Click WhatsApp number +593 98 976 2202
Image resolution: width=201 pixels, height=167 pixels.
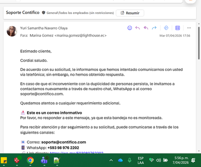63,148
